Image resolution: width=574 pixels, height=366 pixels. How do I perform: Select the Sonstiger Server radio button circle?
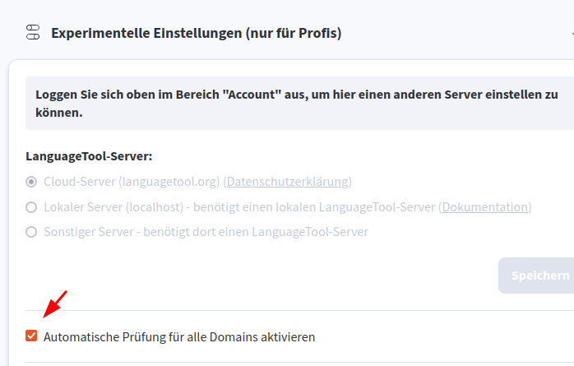click(x=31, y=232)
